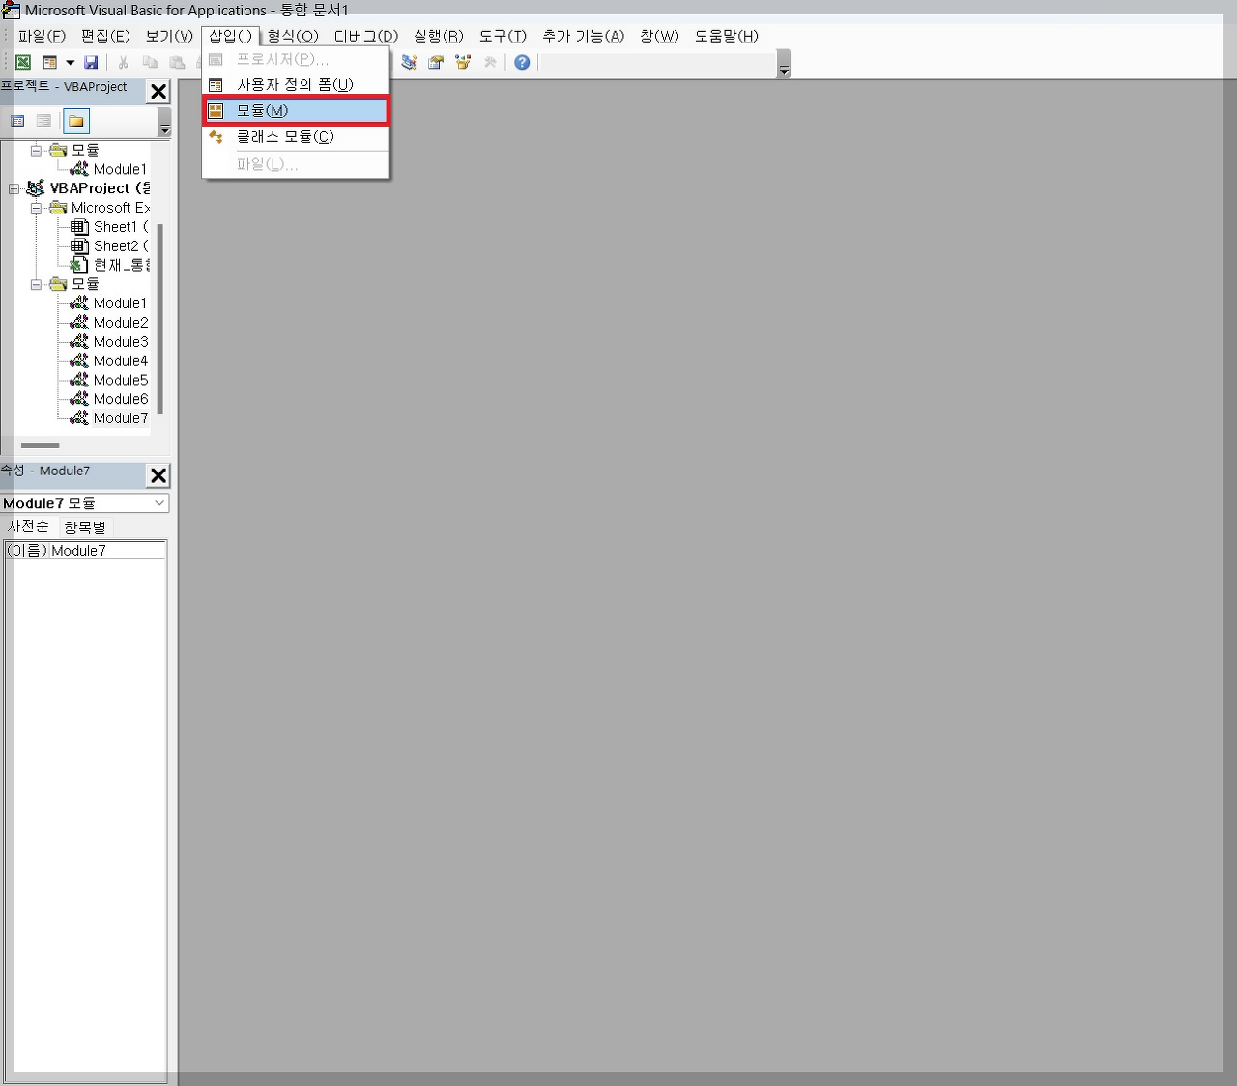Image resolution: width=1237 pixels, height=1086 pixels.
Task: Choose 모듈(M) in the Insert menu
Action: click(x=296, y=111)
